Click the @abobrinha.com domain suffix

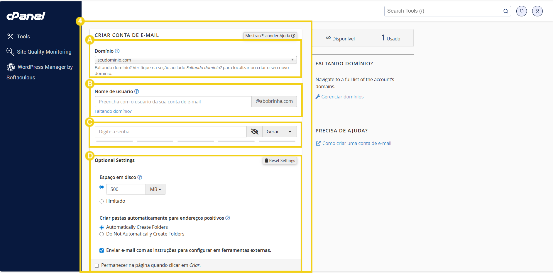274,101
